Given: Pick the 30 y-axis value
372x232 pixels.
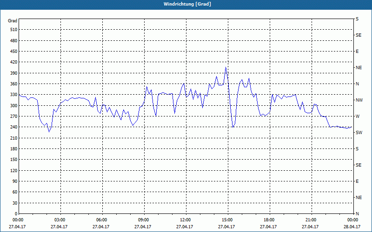Looking at the screenshot, I should [15, 203].
